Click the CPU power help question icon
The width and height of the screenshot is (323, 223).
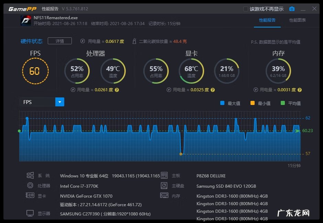pos(117,90)
